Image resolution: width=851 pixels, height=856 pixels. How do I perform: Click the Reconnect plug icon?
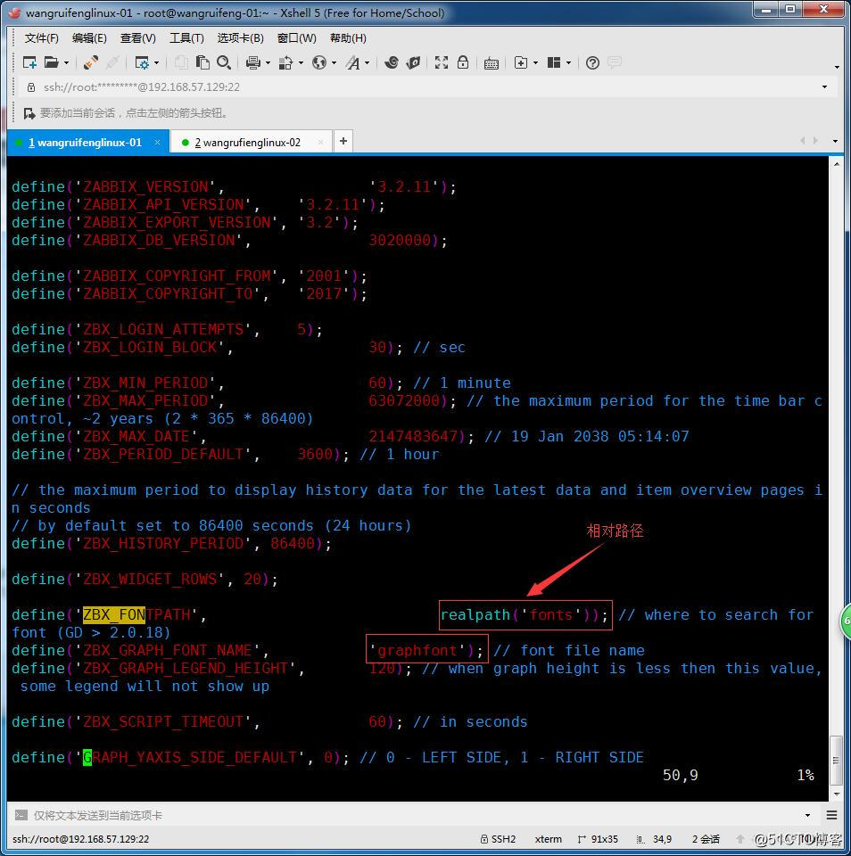pyautogui.click(x=91, y=62)
